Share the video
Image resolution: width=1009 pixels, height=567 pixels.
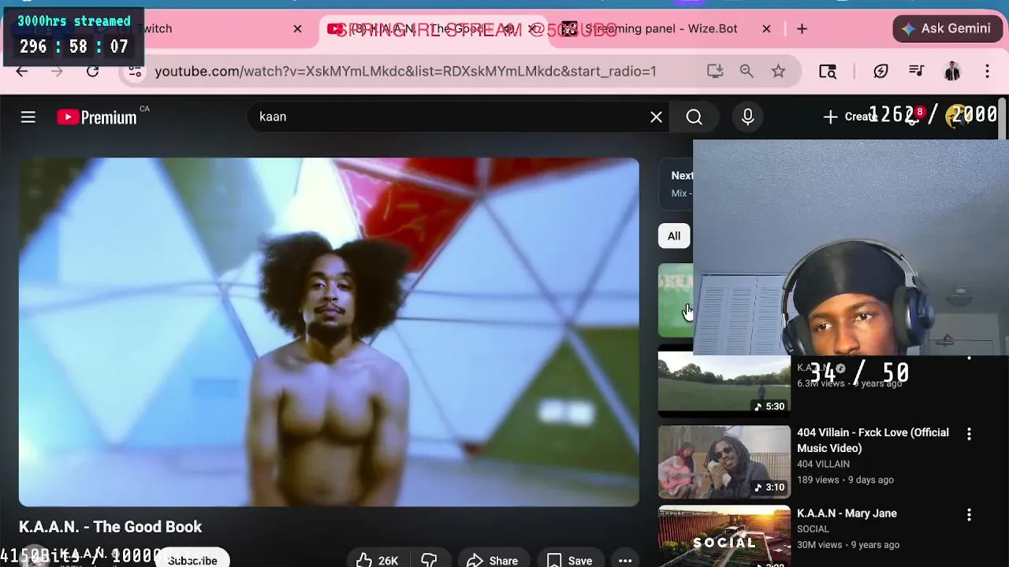tap(493, 560)
